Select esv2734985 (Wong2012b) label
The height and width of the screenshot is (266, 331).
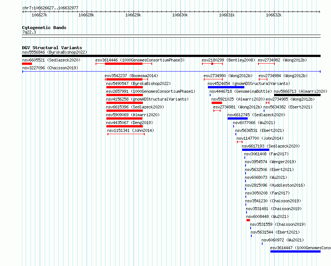click(x=290, y=99)
